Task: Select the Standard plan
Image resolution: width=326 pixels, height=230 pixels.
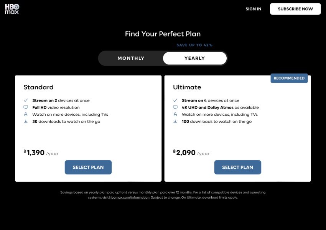Action: (88, 167)
